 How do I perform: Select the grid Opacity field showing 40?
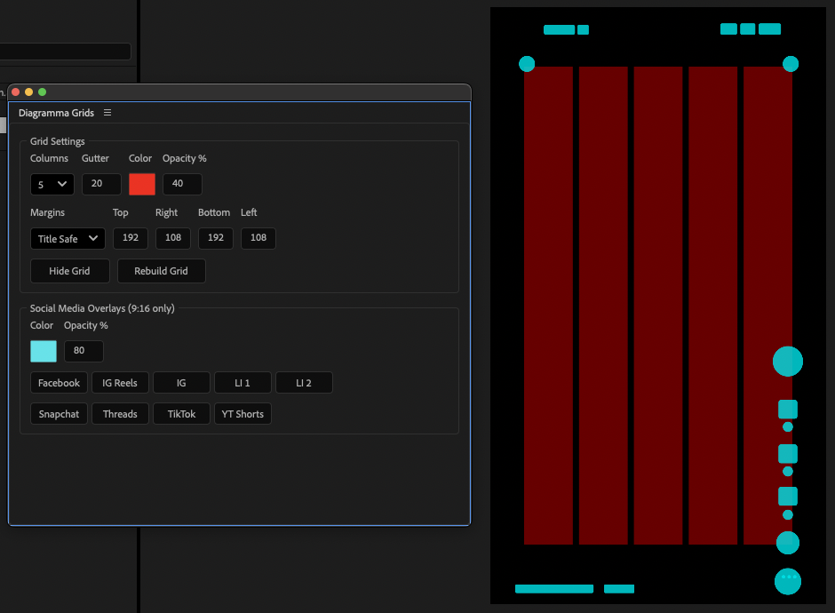182,184
